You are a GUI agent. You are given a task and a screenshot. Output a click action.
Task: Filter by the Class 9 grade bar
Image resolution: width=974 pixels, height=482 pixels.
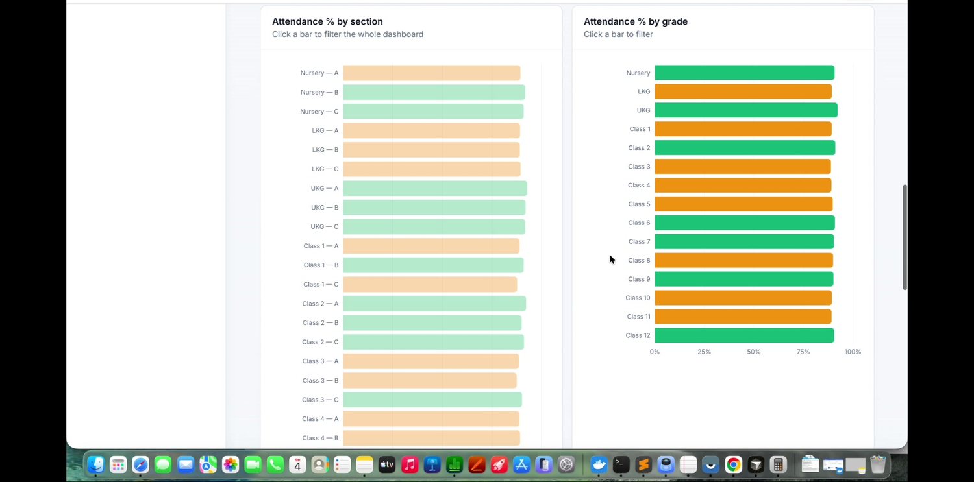[744, 279]
